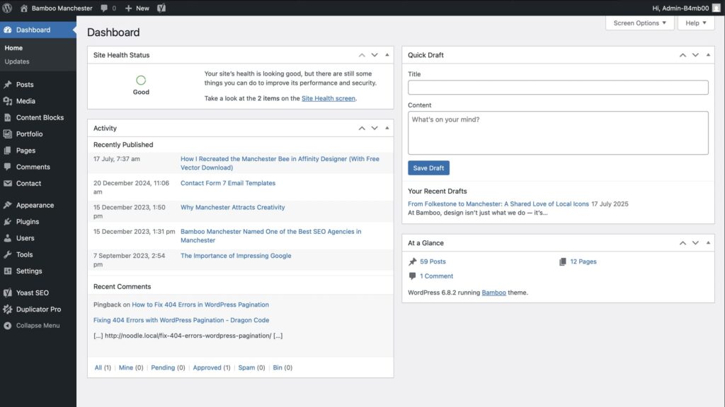Click the plus icon beside New
The height and width of the screenshot is (407, 725).
click(x=129, y=8)
